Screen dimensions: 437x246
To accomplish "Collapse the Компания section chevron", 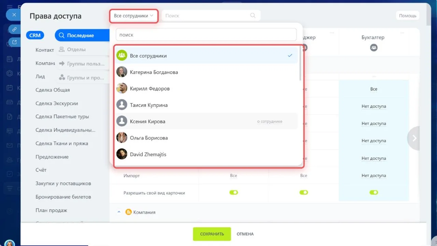I will click(x=119, y=212).
